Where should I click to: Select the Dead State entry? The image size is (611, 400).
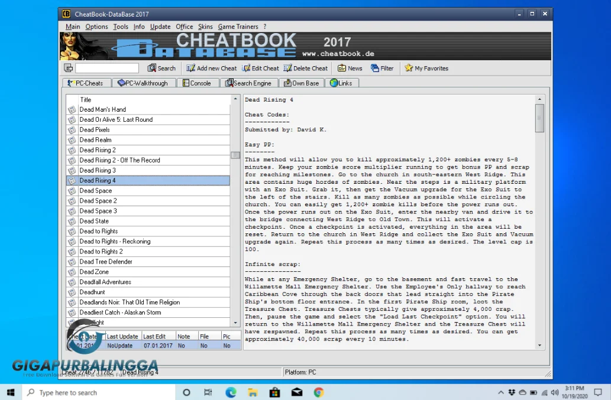[148, 221]
